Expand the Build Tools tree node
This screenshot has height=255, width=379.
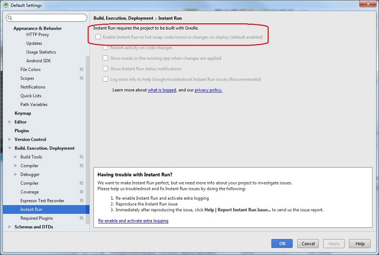15,157
